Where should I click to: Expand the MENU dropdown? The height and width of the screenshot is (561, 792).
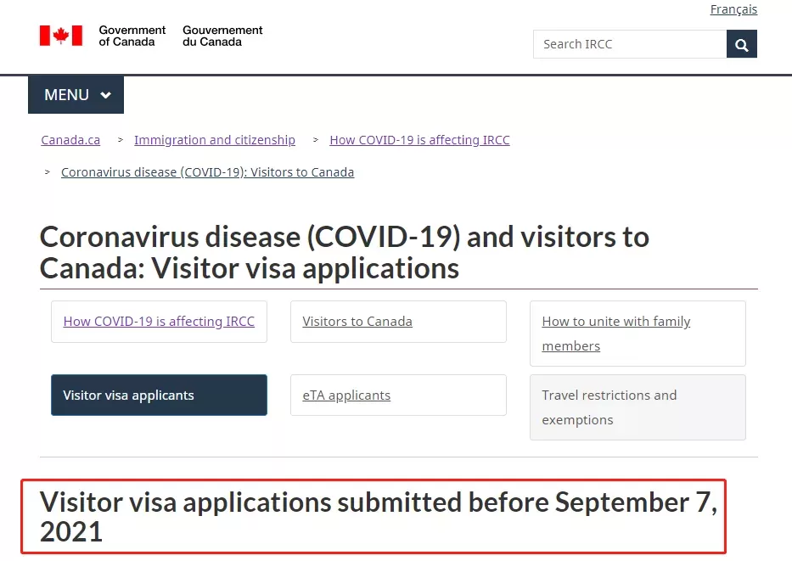pyautogui.click(x=76, y=94)
